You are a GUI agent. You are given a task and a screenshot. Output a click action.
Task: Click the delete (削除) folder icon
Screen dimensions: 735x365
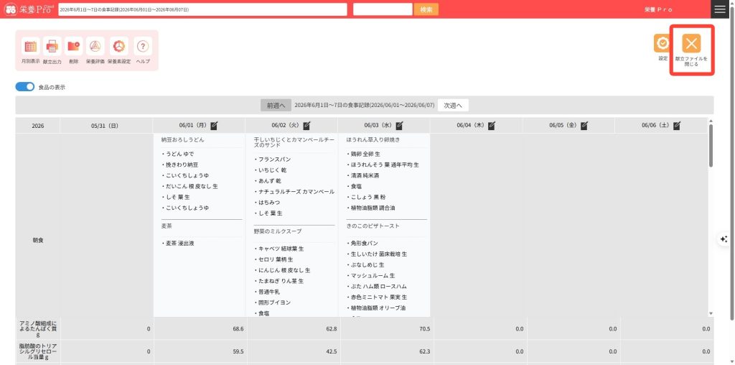pyautogui.click(x=74, y=46)
